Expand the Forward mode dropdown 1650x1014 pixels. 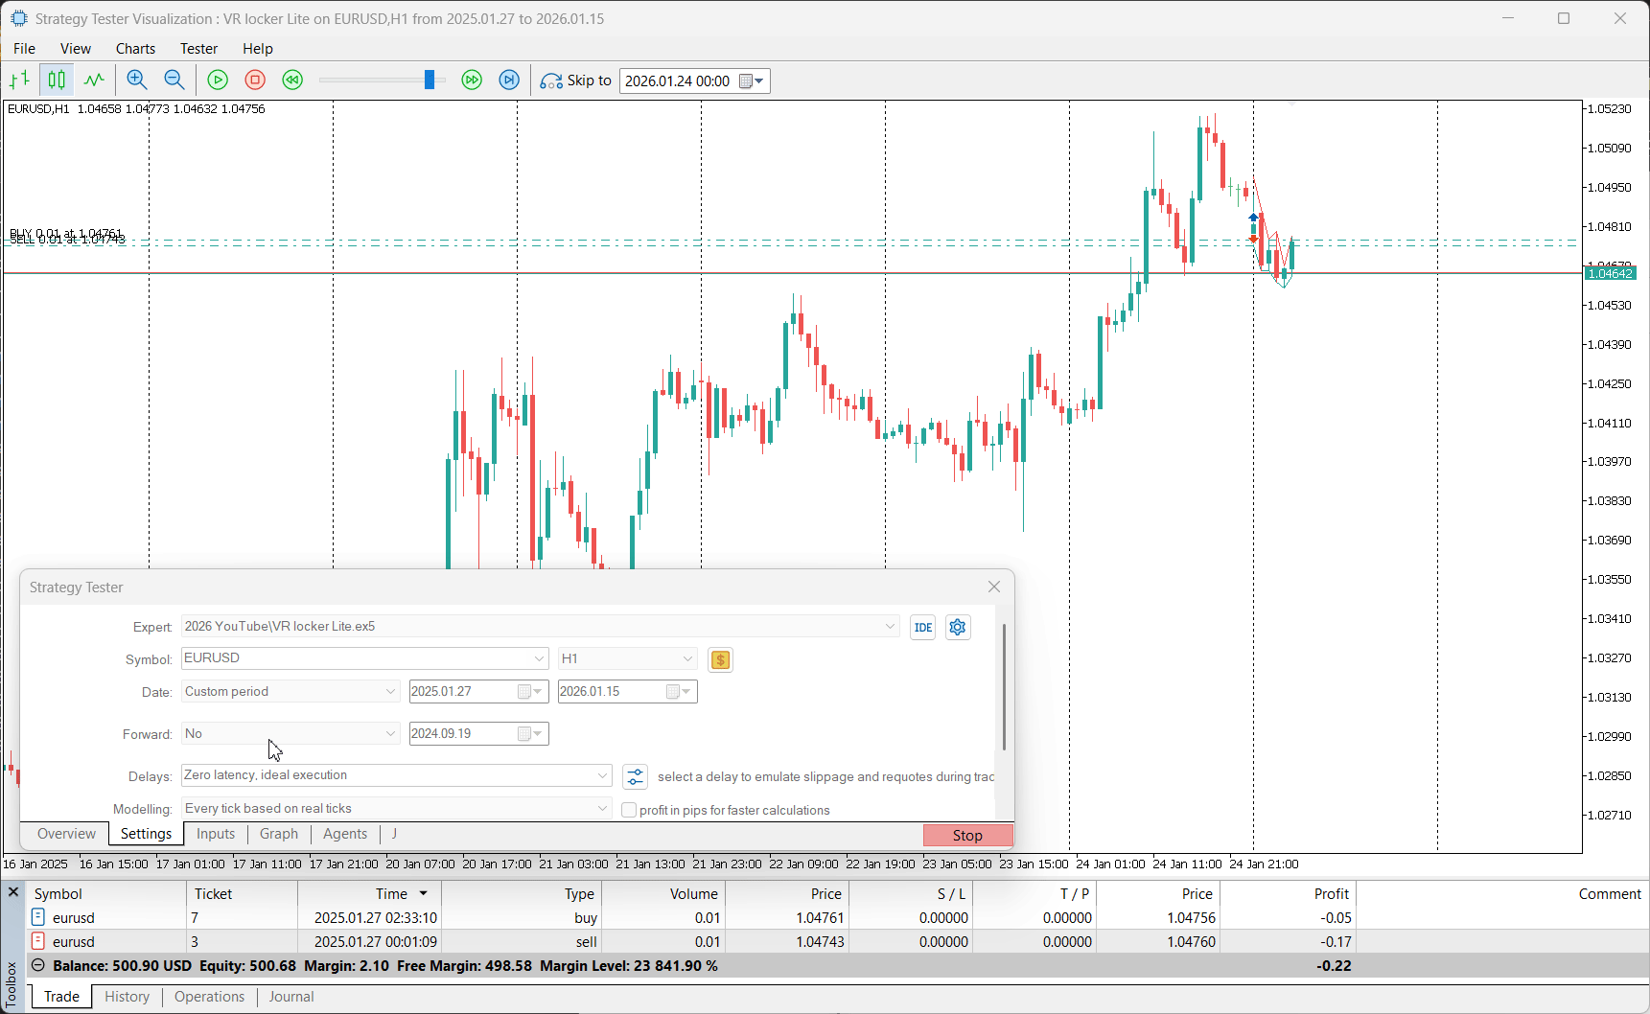390,733
